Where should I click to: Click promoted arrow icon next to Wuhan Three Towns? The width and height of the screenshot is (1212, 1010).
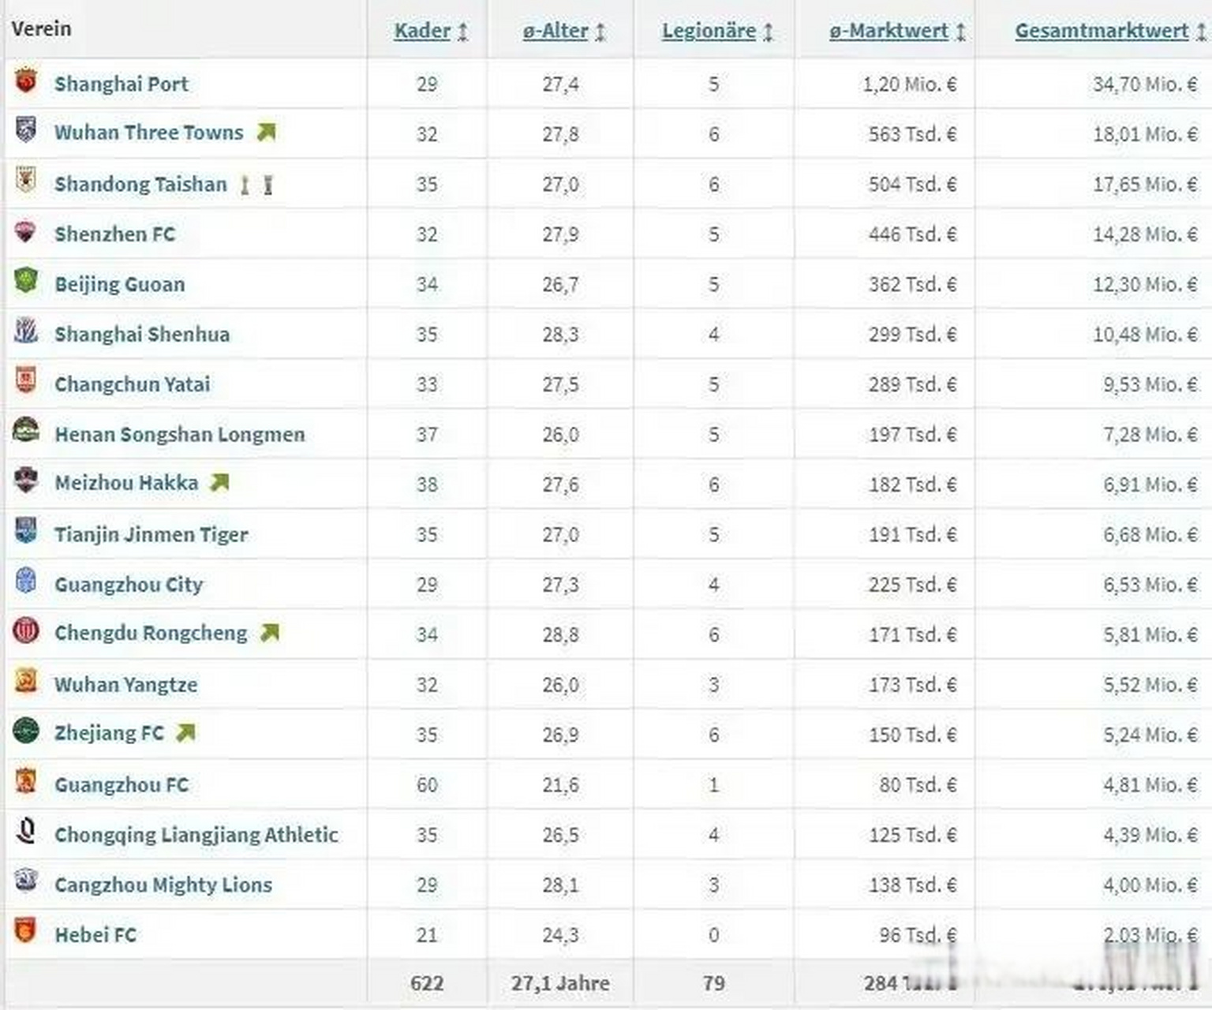click(x=267, y=132)
